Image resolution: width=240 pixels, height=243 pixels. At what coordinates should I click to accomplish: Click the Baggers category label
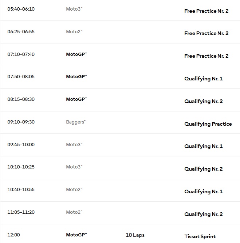(x=76, y=122)
